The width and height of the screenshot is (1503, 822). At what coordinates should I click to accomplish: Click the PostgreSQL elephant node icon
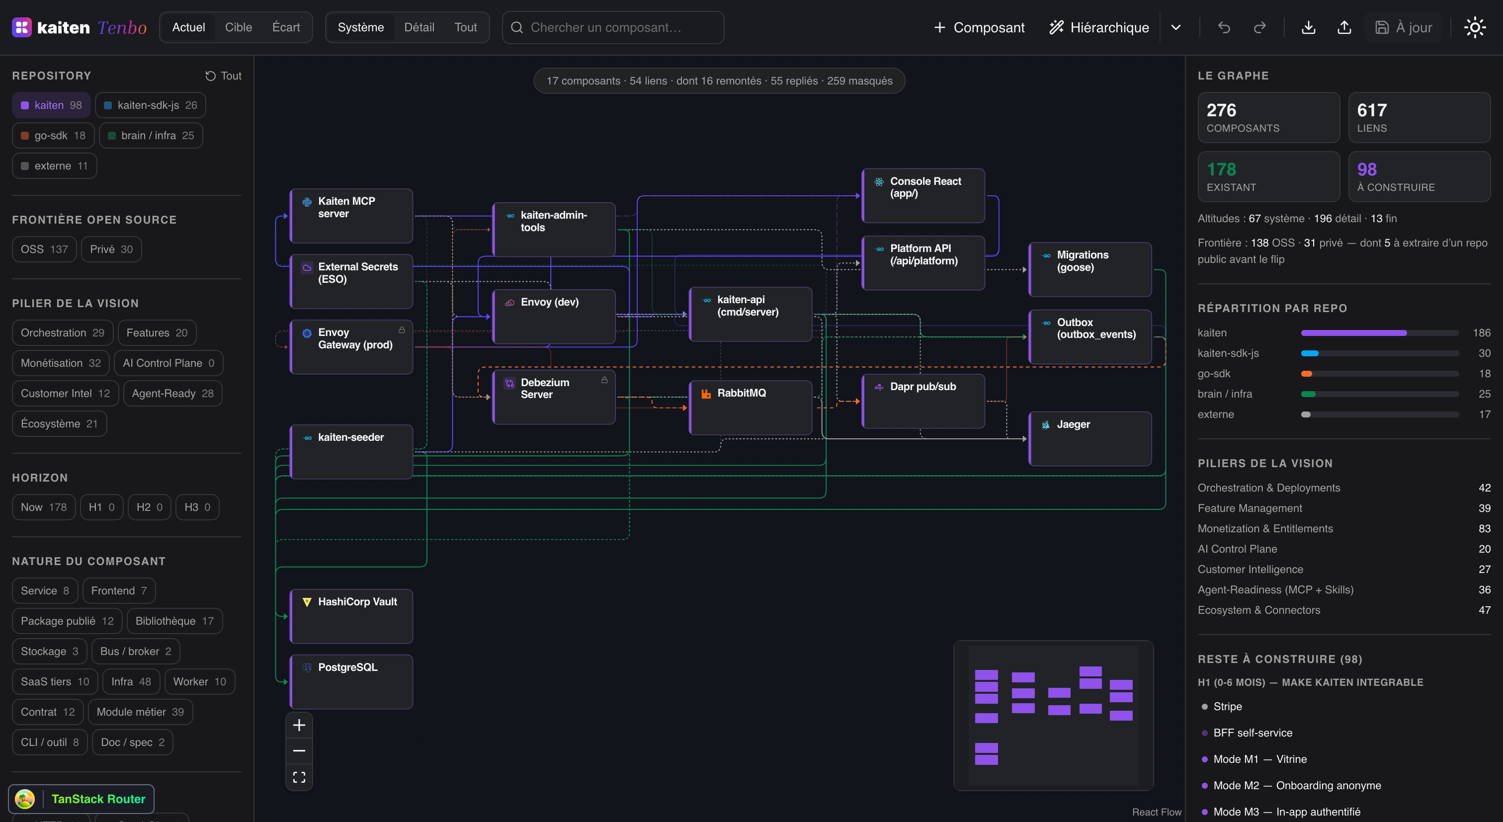click(307, 667)
